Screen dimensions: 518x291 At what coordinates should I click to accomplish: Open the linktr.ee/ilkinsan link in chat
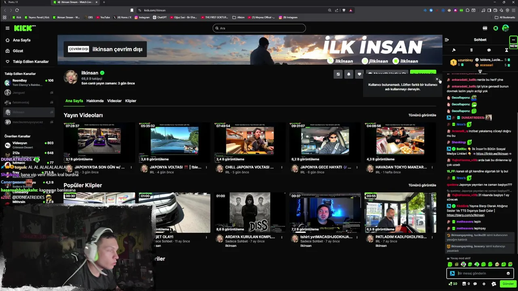point(492,154)
